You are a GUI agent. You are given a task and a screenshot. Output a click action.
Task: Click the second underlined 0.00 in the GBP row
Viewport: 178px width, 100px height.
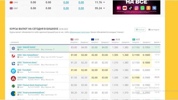(x=81, y=8)
